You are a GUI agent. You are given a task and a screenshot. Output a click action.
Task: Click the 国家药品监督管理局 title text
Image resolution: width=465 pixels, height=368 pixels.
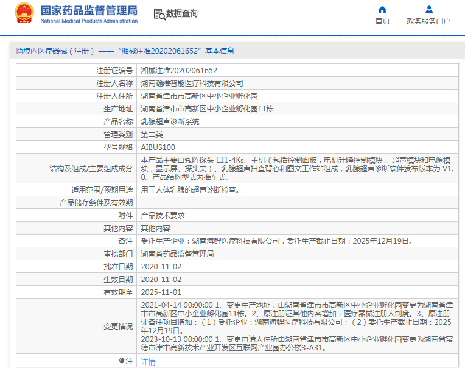click(89, 10)
